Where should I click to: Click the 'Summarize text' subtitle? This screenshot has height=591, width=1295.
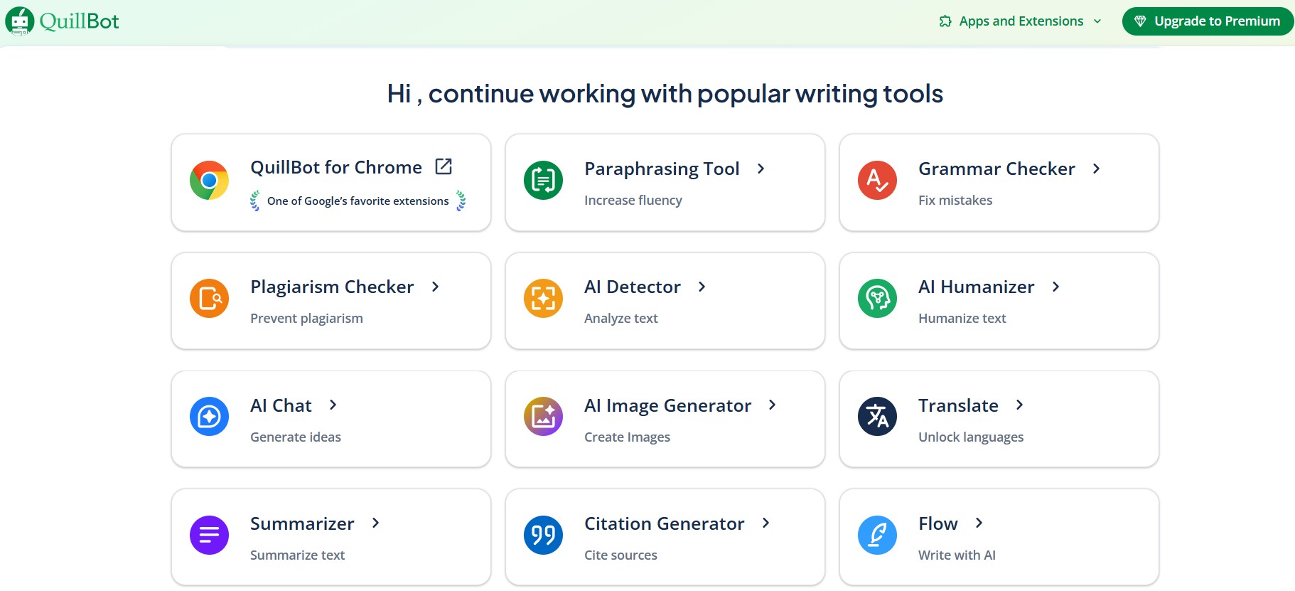point(297,555)
